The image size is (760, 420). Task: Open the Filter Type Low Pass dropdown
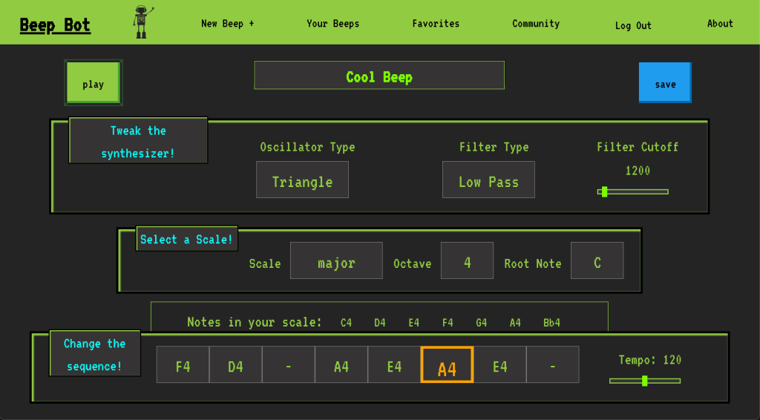(x=488, y=180)
